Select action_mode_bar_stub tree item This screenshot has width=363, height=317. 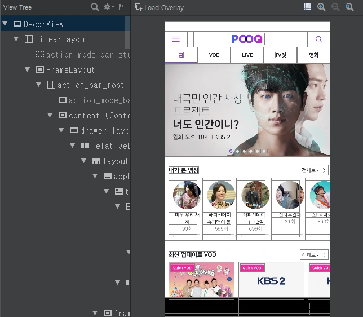click(88, 55)
